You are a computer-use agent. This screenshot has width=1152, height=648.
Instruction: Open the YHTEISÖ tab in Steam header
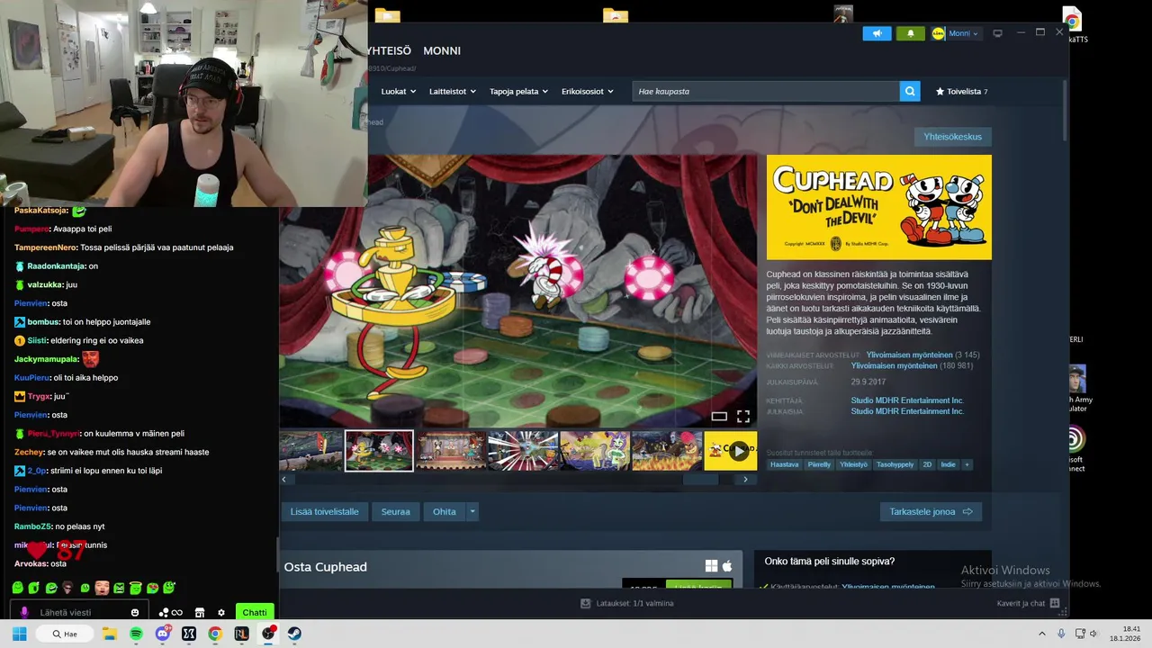(390, 50)
